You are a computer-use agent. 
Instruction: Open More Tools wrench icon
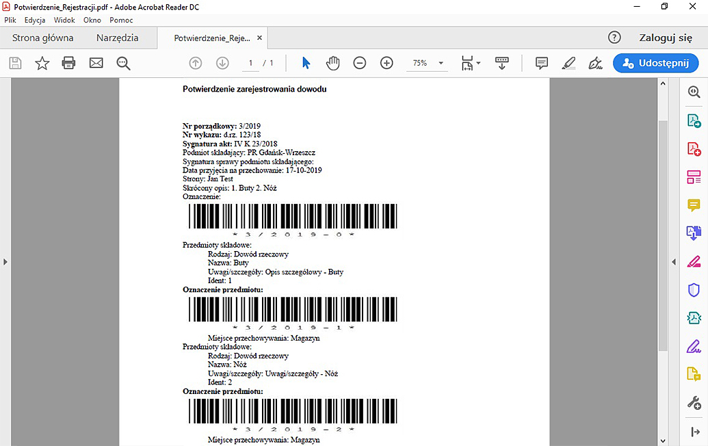[x=694, y=403]
